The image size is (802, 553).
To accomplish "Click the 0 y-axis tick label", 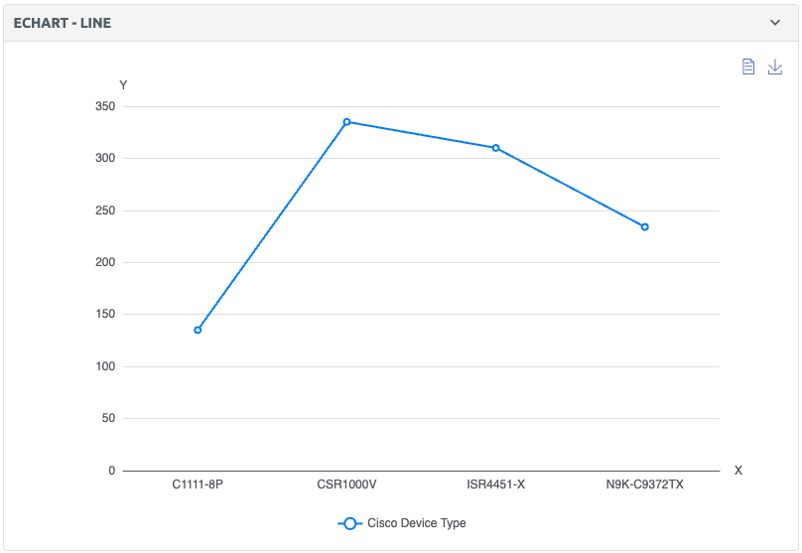I will click(112, 471).
